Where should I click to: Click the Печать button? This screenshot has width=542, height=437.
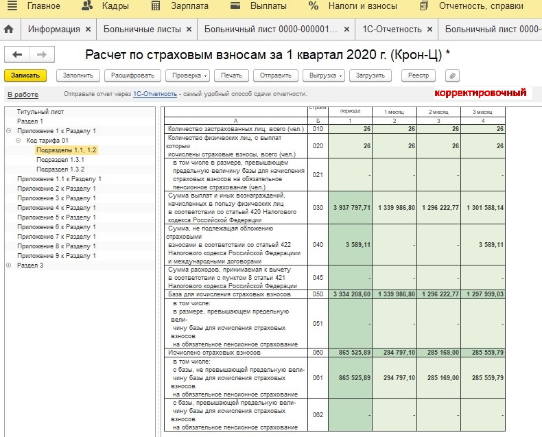(232, 75)
